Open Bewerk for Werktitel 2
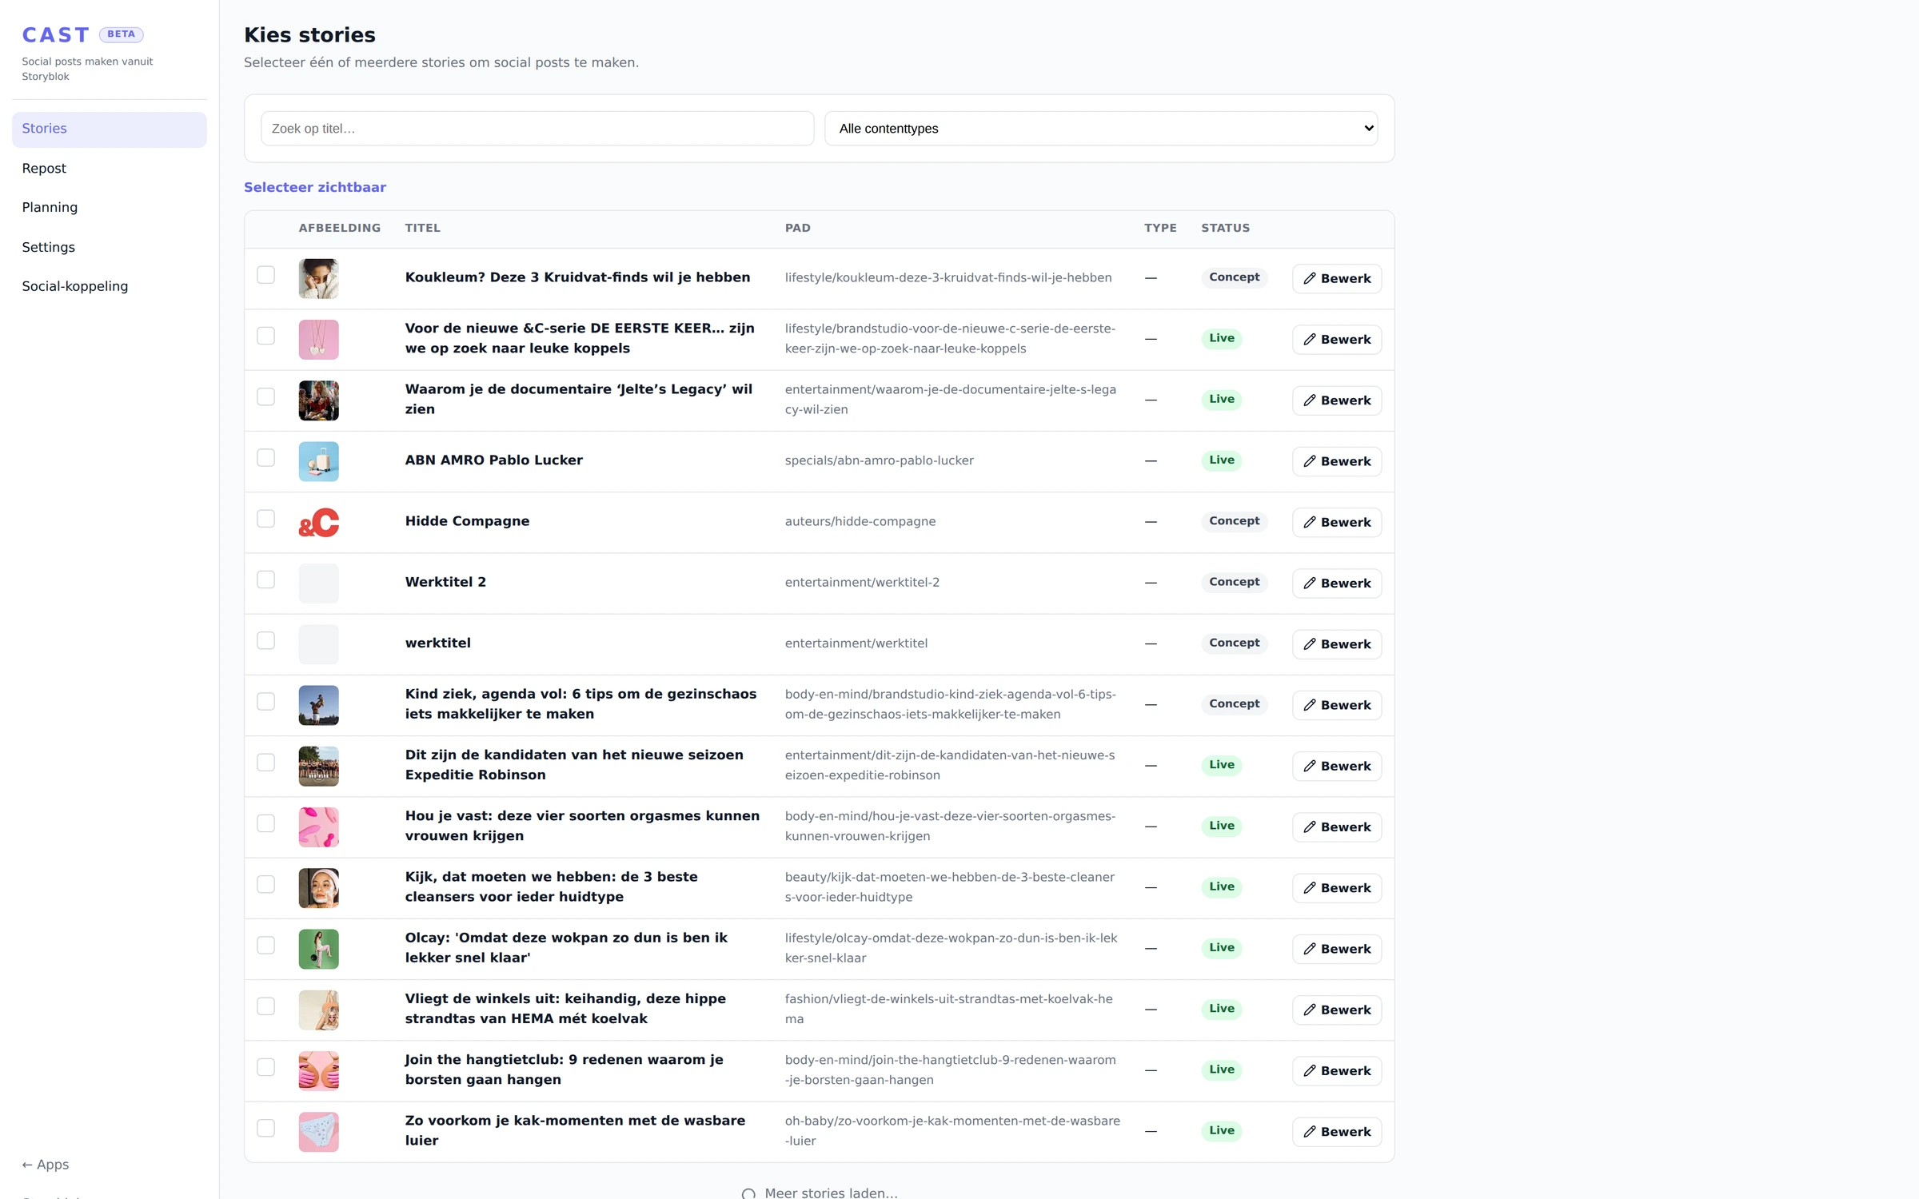This screenshot has width=1919, height=1199. tap(1336, 583)
